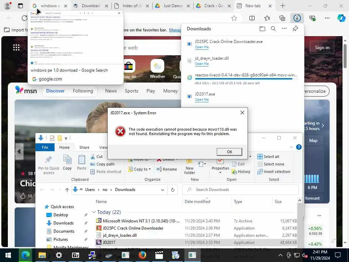The height and width of the screenshot is (262, 349).
Task: Open Edge Settings and more menu
Action: tap(327, 18)
